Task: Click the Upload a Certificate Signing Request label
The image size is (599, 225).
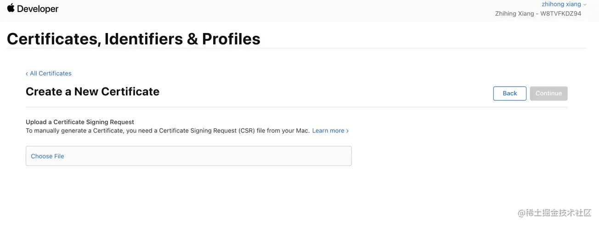Action: tap(80, 122)
